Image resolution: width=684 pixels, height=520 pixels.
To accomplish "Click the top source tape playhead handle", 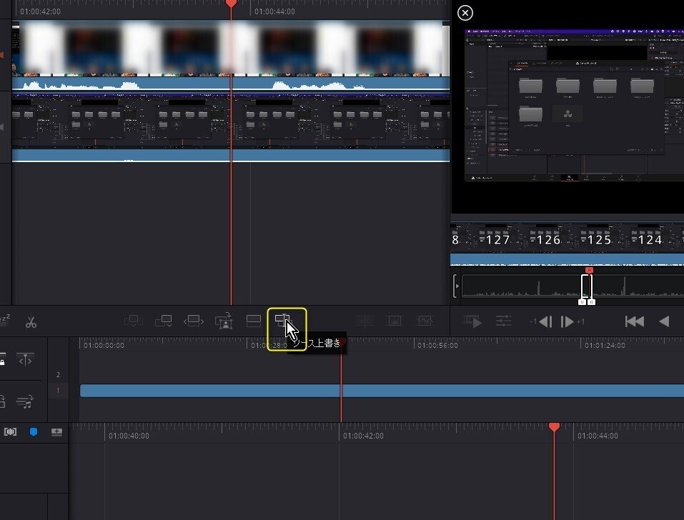I will [231, 4].
